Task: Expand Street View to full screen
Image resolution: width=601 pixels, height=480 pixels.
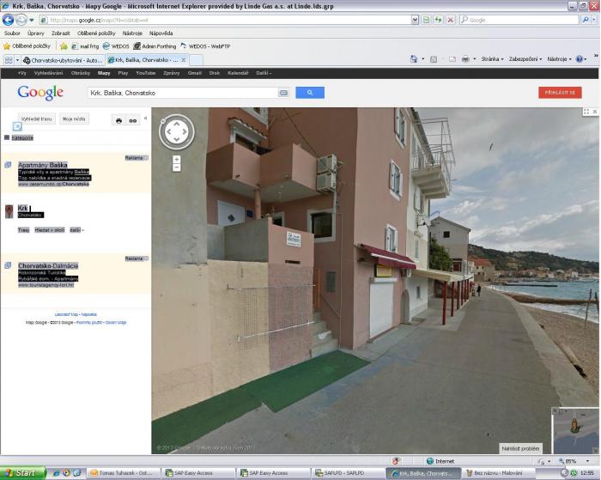Action: point(586,112)
